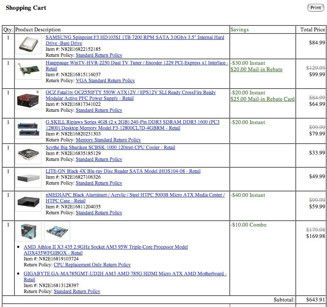Image resolution: width=327 pixels, height=307 pixels.
Task: Open LITE-ON drive's Standard Return Policy
Action: coord(99,183)
